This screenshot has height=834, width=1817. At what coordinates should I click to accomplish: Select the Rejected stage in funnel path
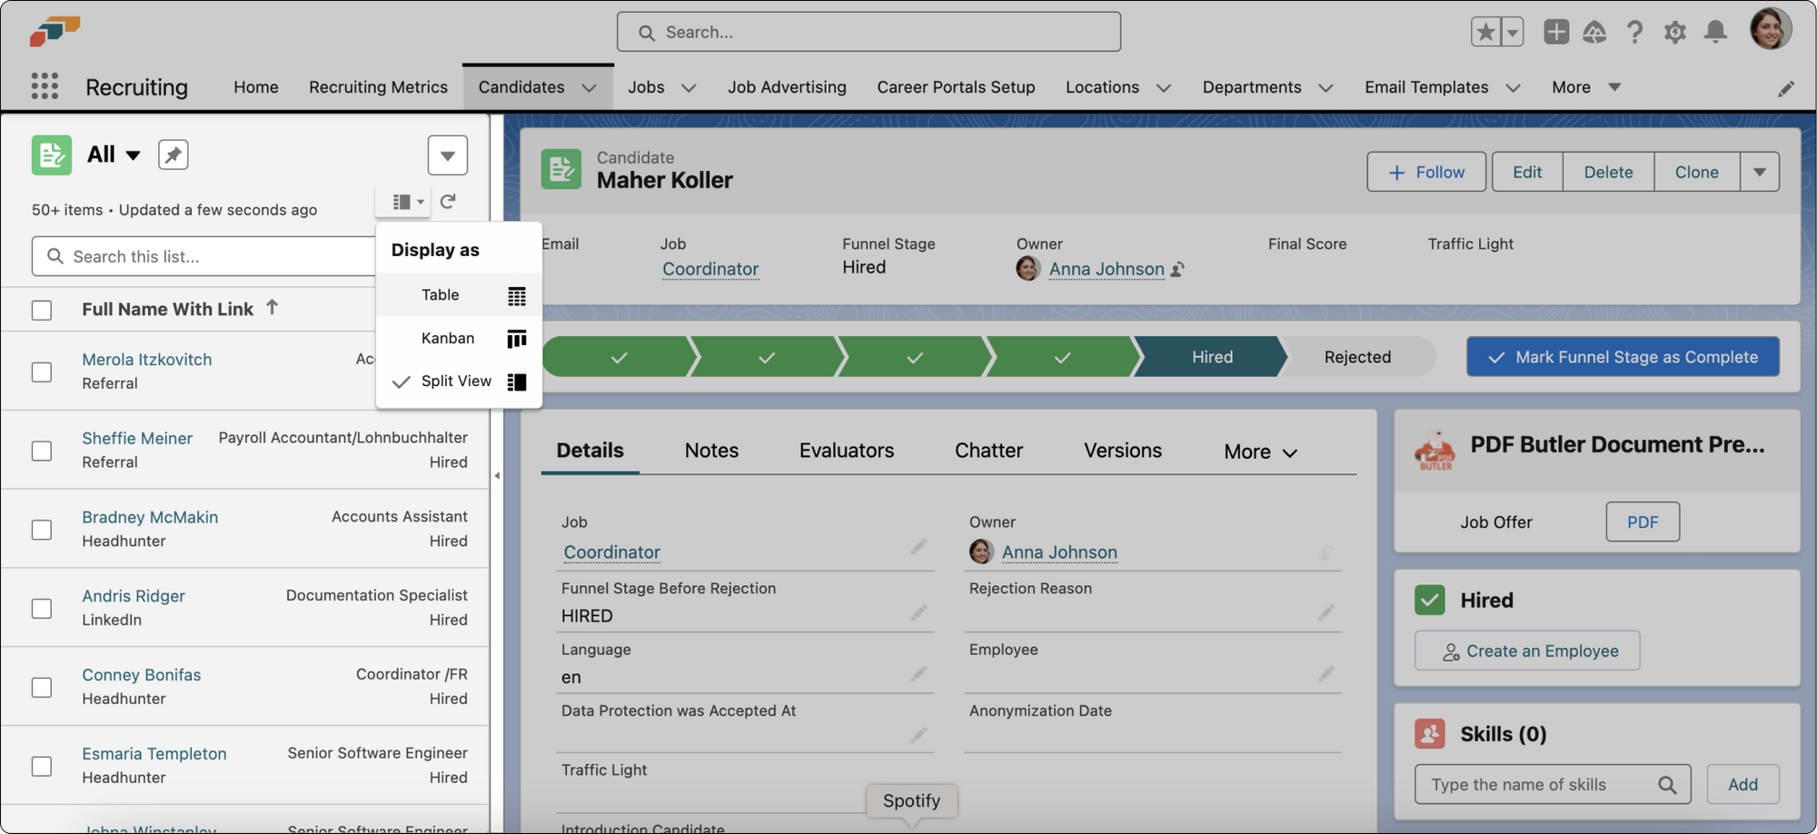pos(1356,357)
